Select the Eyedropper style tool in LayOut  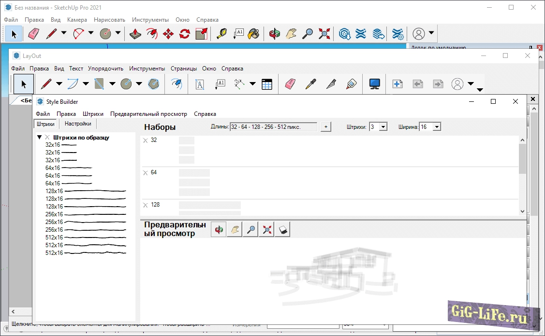coord(310,84)
